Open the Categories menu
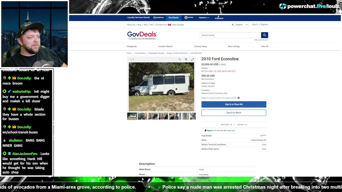Image resolution: width=342 pixels, height=192 pixels. [x=132, y=46]
